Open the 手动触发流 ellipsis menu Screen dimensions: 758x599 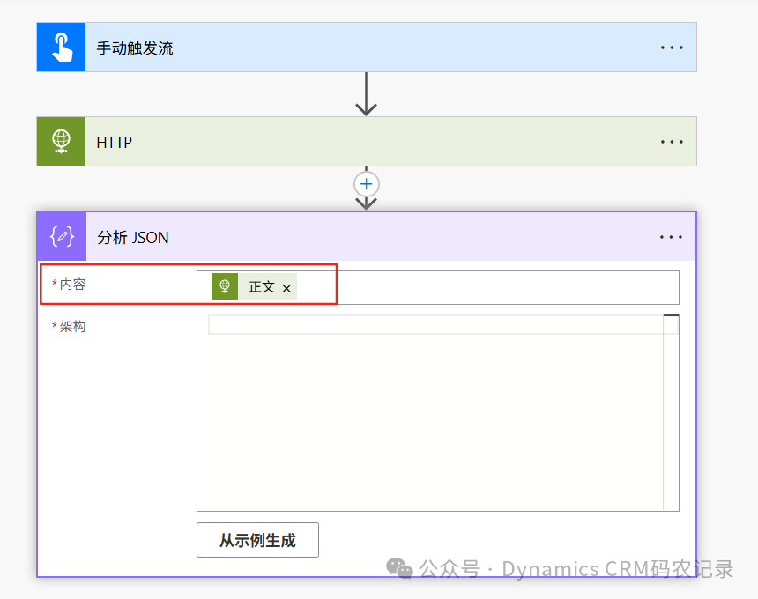(x=672, y=47)
